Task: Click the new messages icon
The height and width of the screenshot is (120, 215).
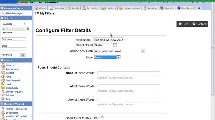Action: pyautogui.click(x=3, y=13)
